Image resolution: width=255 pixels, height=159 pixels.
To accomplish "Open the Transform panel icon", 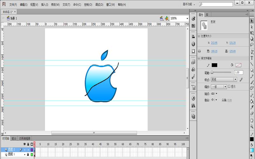I will pyautogui.click(x=193, y=51).
